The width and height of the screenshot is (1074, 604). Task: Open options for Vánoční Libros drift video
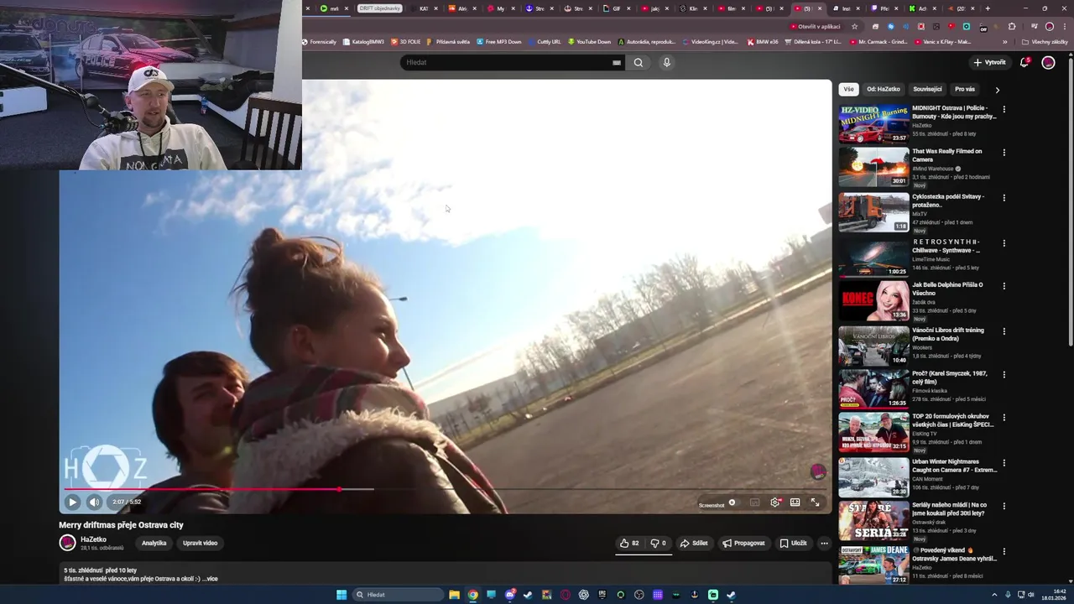1004,331
